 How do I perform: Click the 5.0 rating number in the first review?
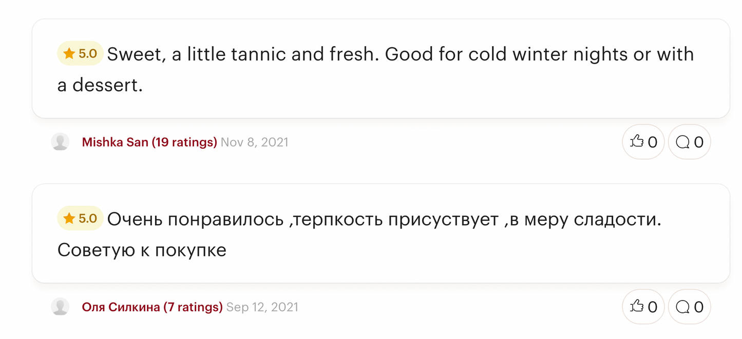point(88,54)
